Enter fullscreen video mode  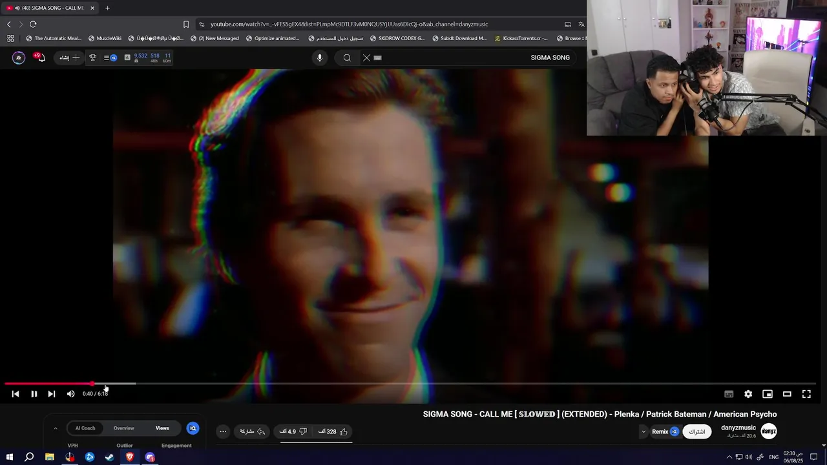click(x=806, y=394)
